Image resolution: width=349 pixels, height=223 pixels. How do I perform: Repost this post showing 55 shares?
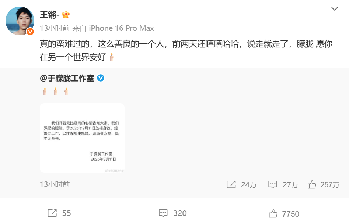pos(59,213)
